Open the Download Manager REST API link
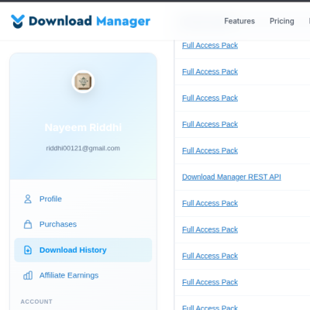This screenshot has width=310, height=310. click(x=232, y=177)
